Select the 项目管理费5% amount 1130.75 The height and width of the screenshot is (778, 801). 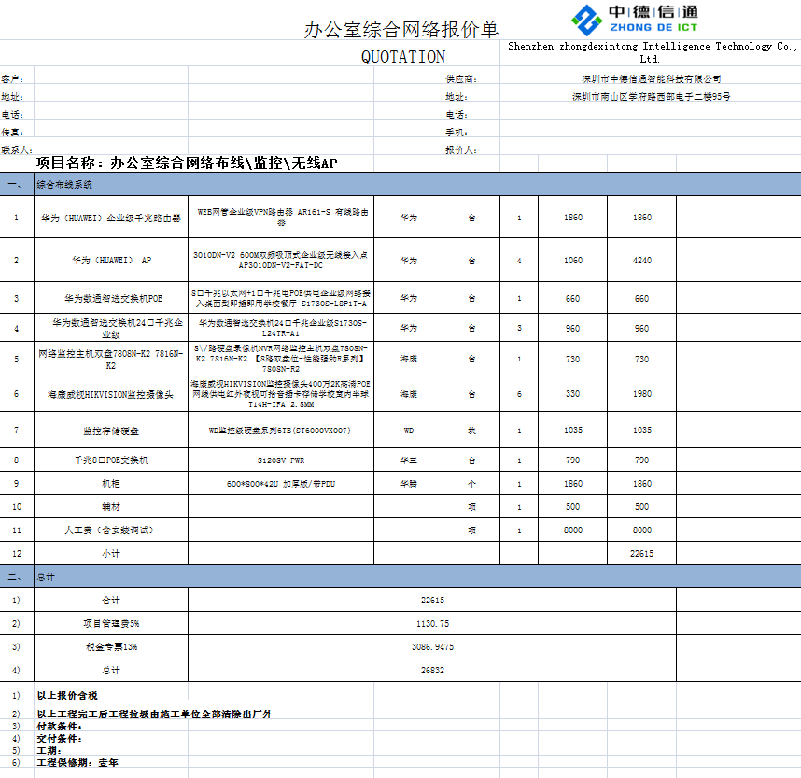coord(434,623)
